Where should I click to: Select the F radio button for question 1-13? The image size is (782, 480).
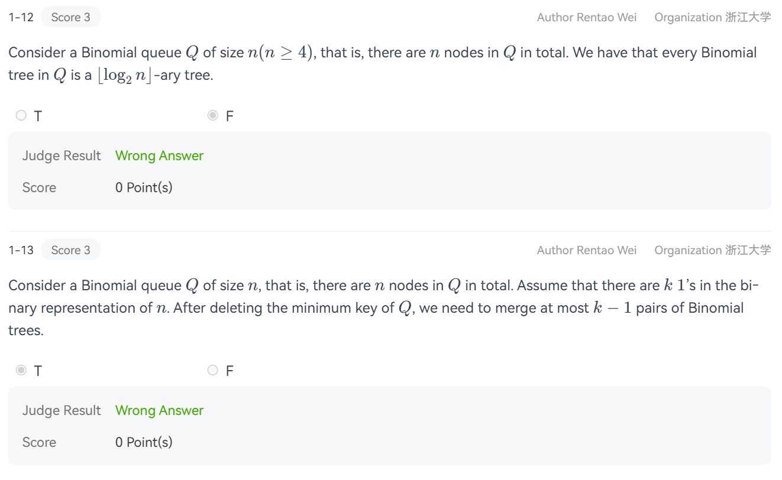click(x=213, y=371)
